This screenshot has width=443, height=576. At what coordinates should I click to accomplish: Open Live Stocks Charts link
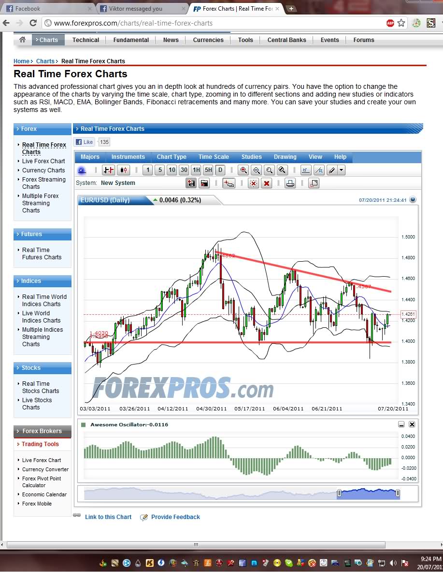click(37, 404)
